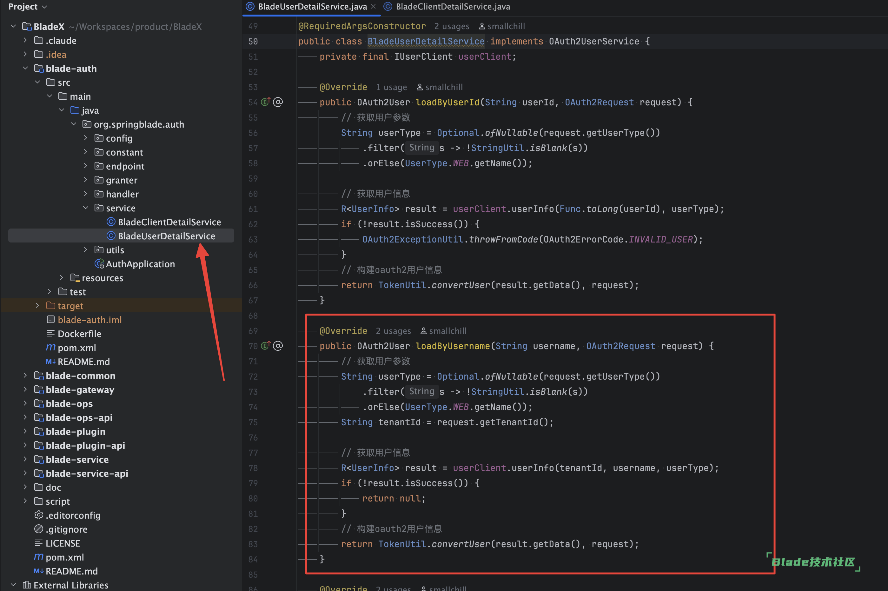
Task: Expand the config package folder
Action: click(x=86, y=138)
